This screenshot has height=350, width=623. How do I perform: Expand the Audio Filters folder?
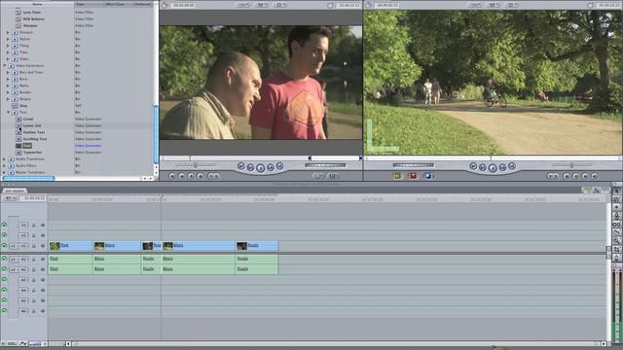click(4, 166)
